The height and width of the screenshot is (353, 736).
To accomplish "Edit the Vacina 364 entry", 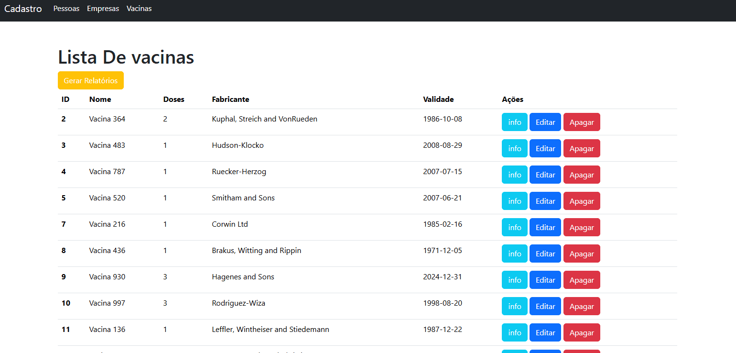I will (x=545, y=122).
